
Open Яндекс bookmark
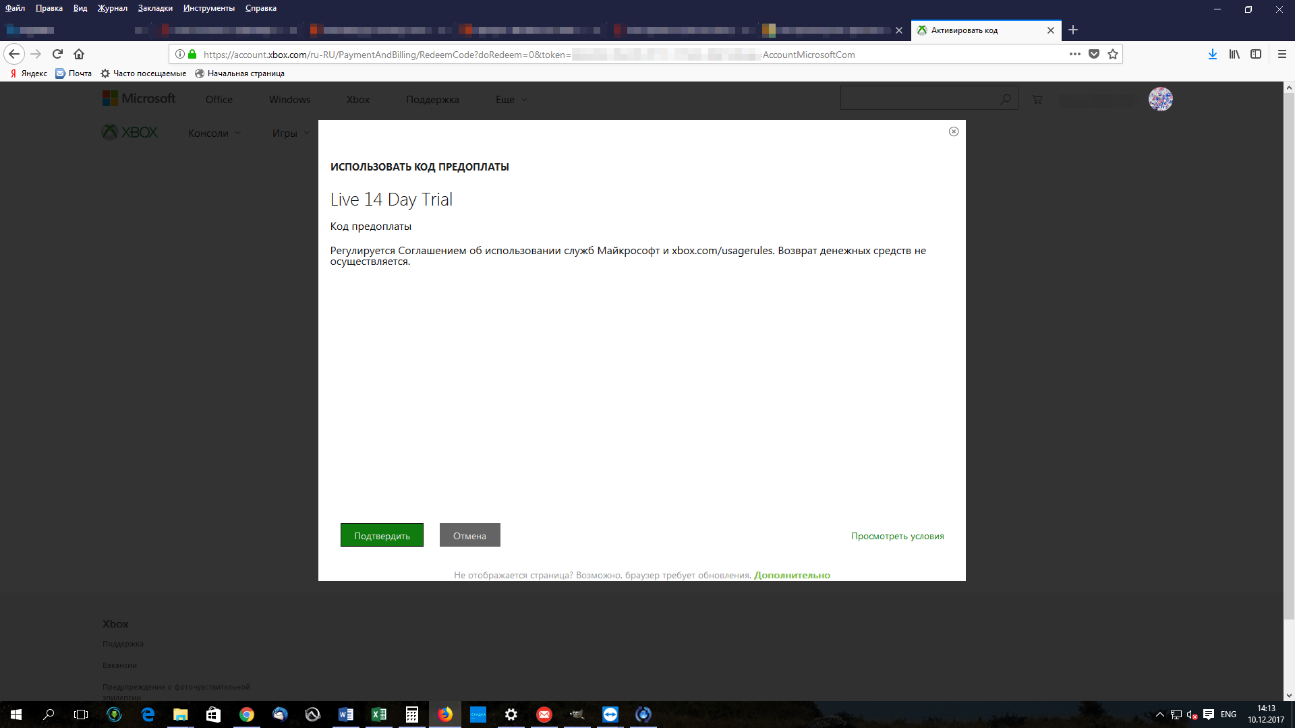pos(28,73)
